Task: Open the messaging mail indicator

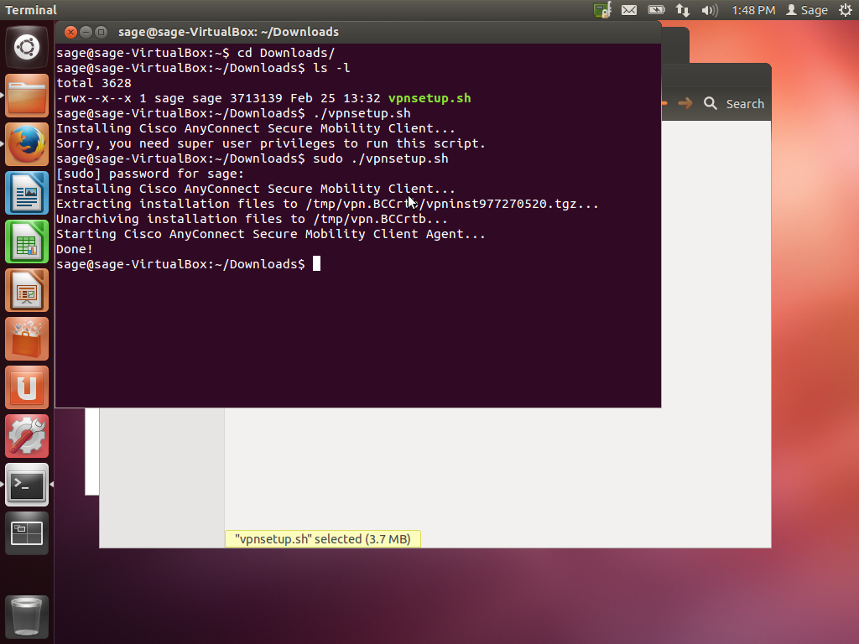Action: pyautogui.click(x=629, y=10)
